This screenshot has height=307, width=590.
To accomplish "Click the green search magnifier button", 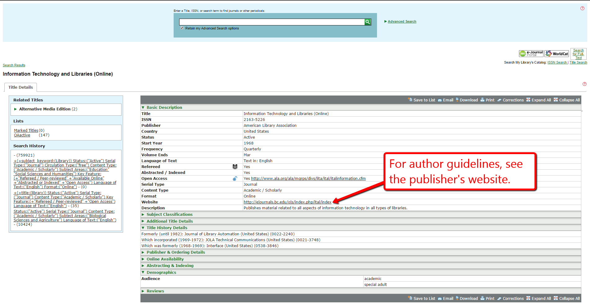I will click(x=368, y=22).
